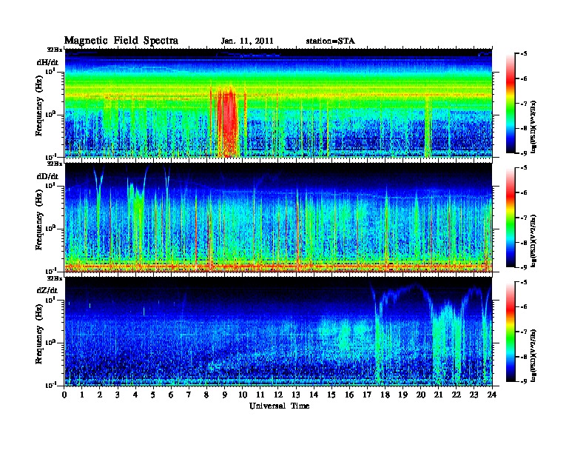Click the dD/dt panel color scale bar
586x453 pixels.
[x=511, y=218]
